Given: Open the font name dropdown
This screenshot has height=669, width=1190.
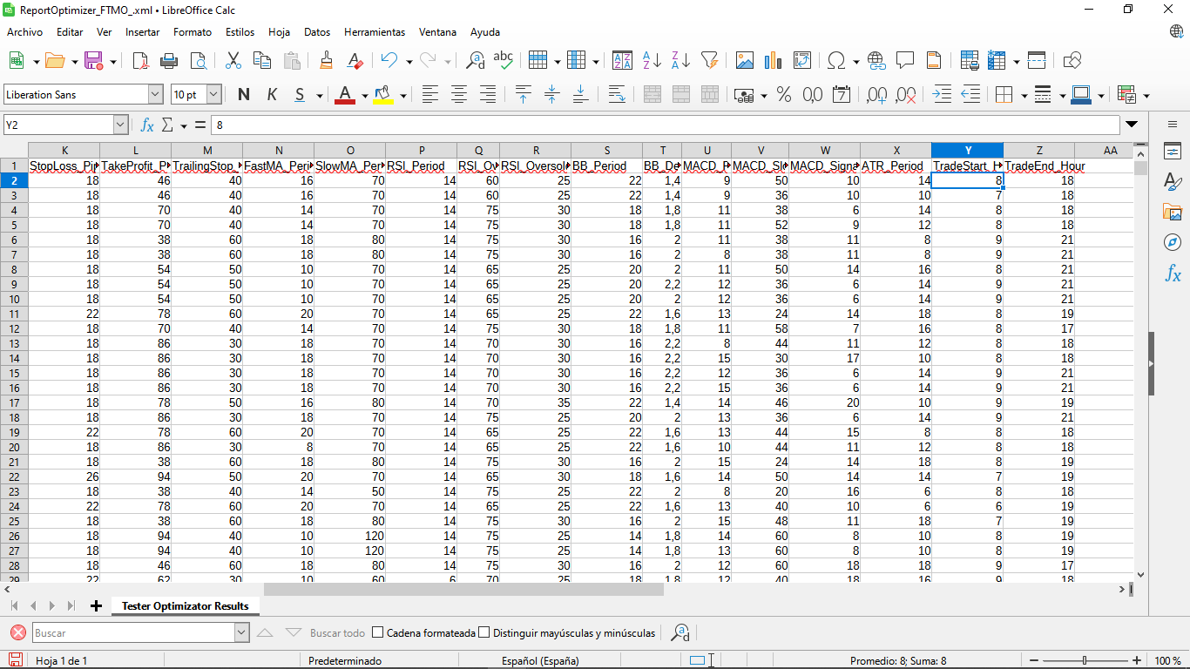Looking at the screenshot, I should click(x=155, y=95).
